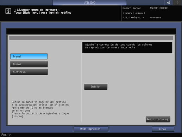The image size is (182, 137).
Task: Click 'Toque [Modo impr.]' instruction text
Action: point(43,13)
